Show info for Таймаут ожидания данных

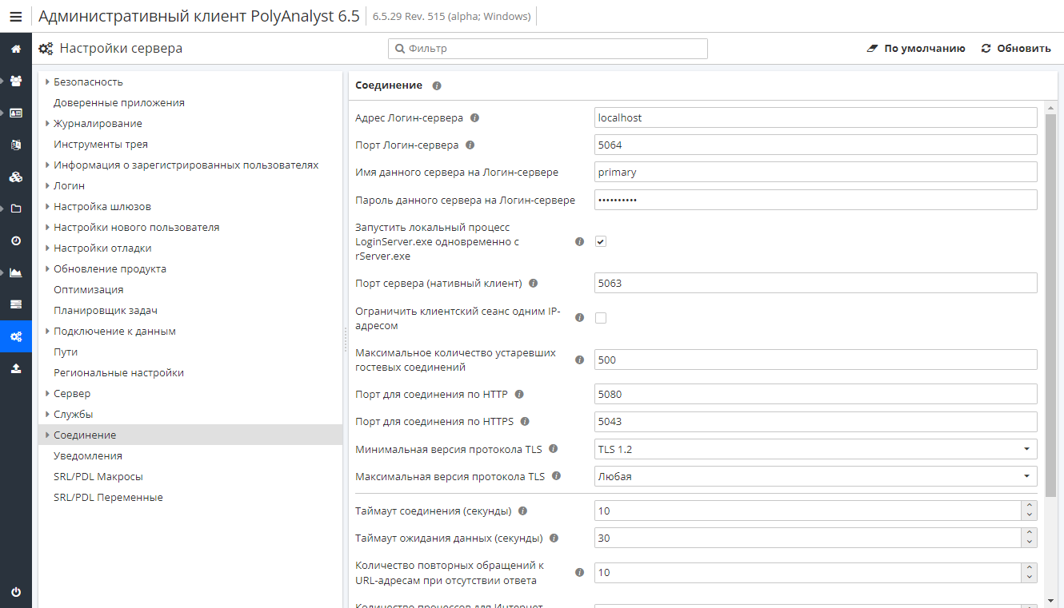click(554, 538)
